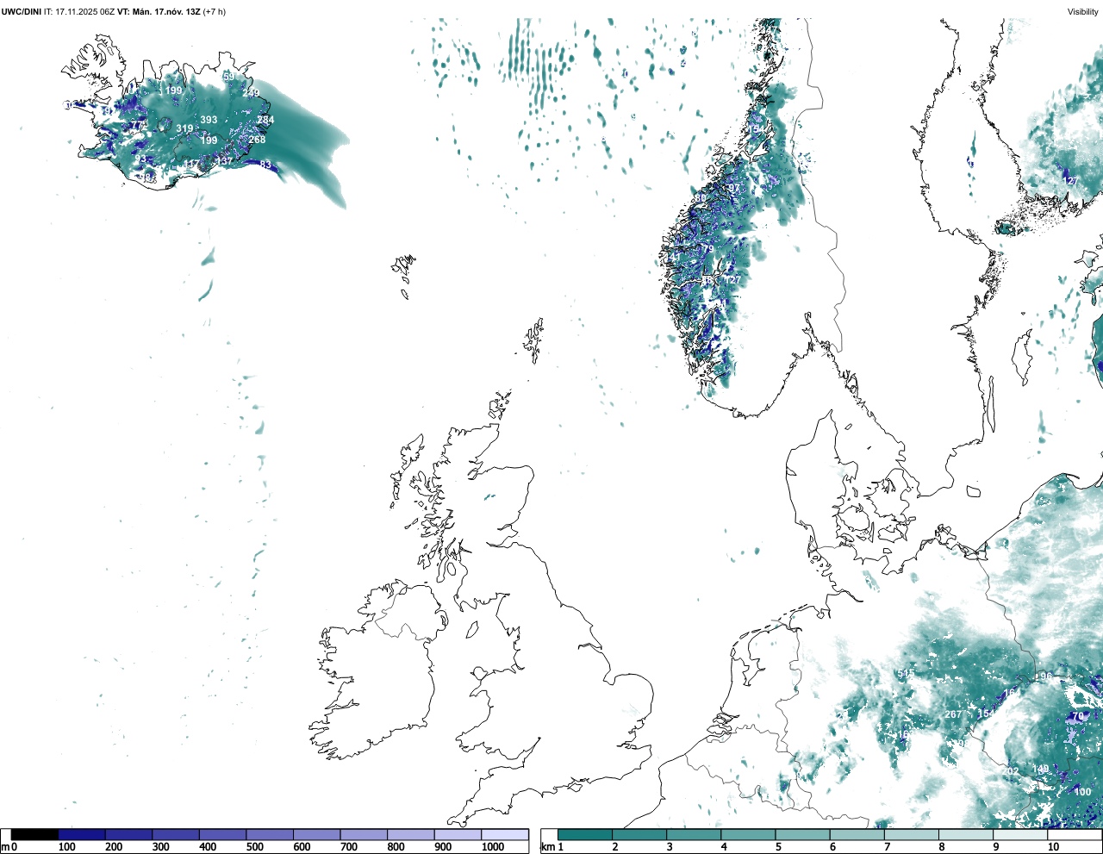Select the 700–800 m legend swatch
Screen dimensions: 1103x854
pos(364,835)
